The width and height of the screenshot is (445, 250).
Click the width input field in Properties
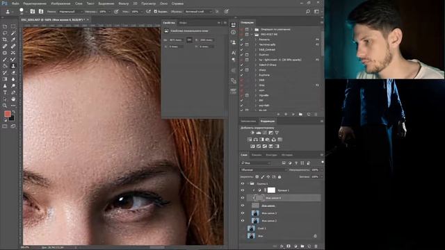(176, 40)
